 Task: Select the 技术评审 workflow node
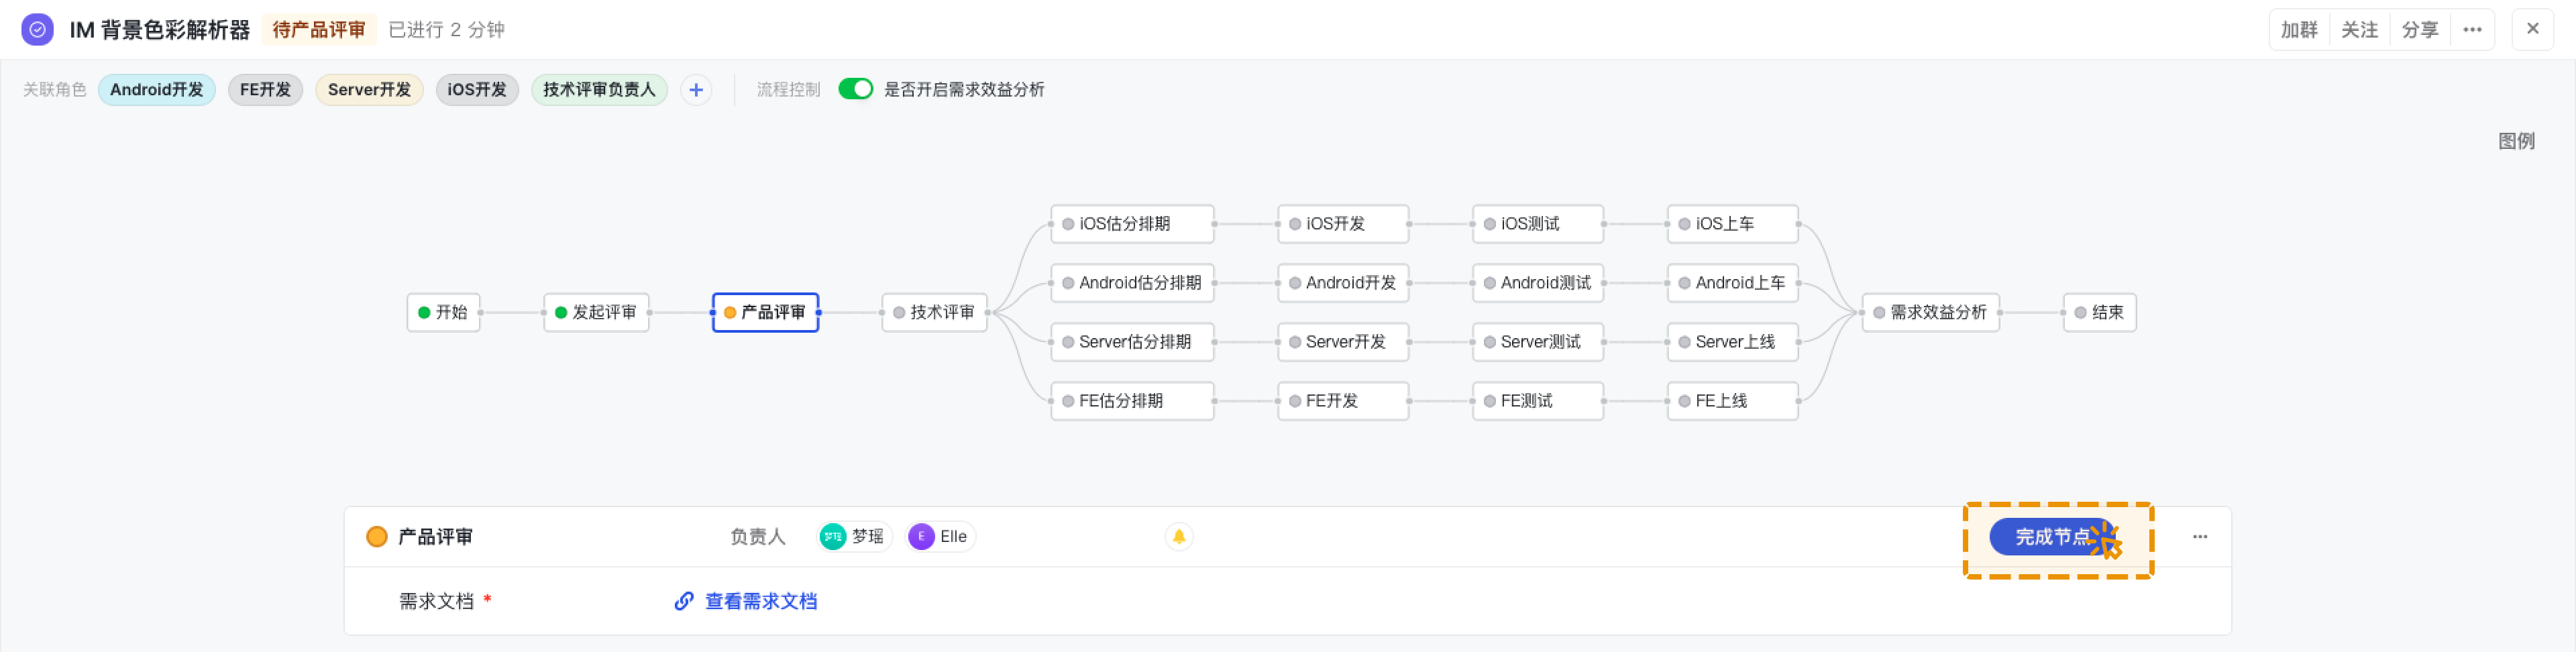click(935, 312)
